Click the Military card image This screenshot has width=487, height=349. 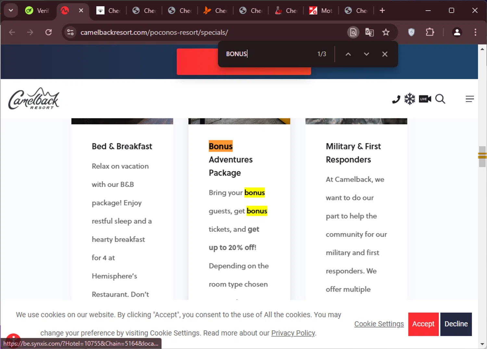(x=356, y=121)
